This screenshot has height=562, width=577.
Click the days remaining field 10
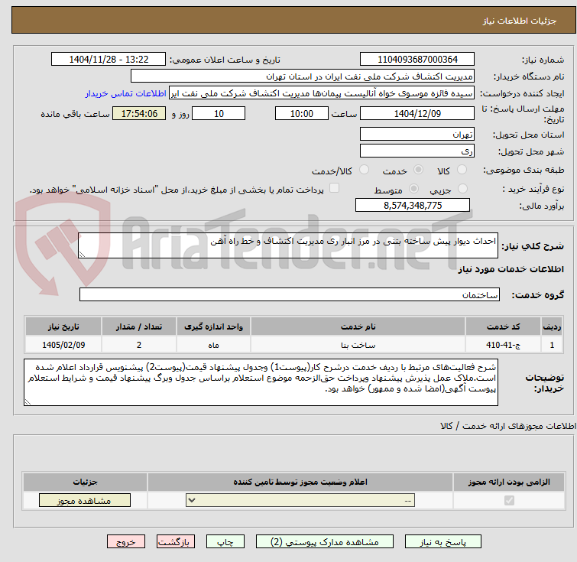coord(219,113)
